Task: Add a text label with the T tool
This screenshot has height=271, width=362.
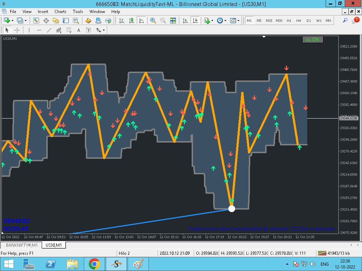Action: tap(89, 30)
